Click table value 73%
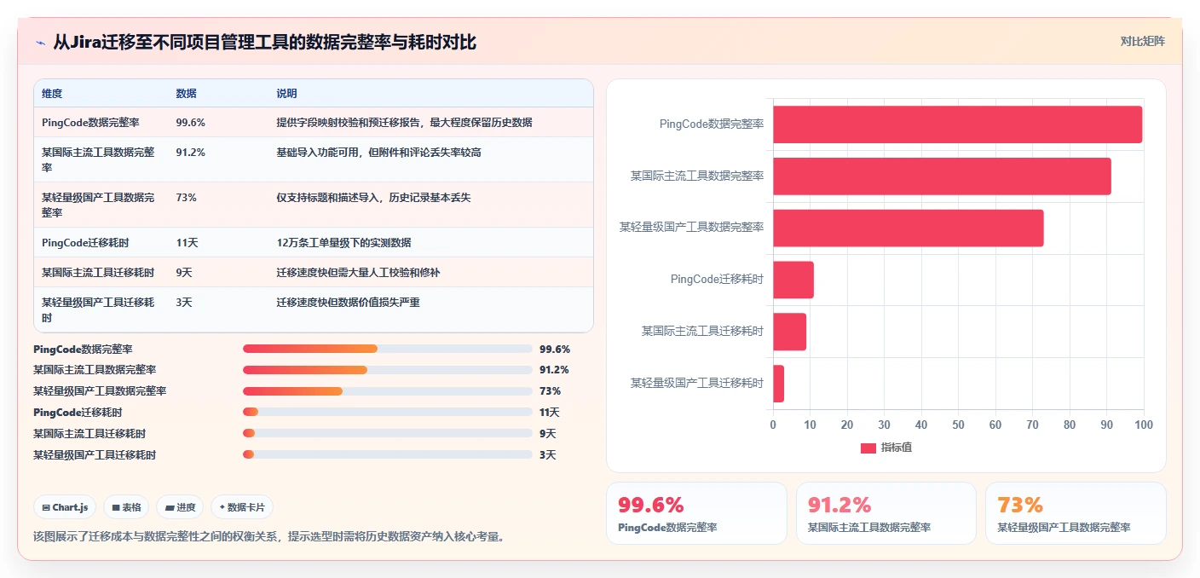The width and height of the screenshot is (1200, 578). [x=186, y=198]
